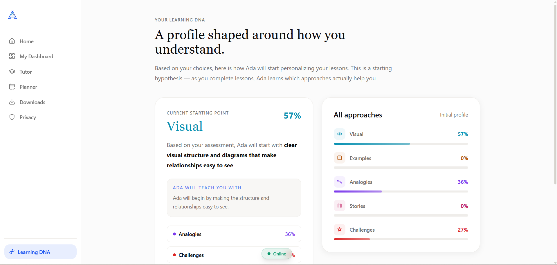Select the Challenges row in starting point card
557x265 pixels.
pos(234,255)
